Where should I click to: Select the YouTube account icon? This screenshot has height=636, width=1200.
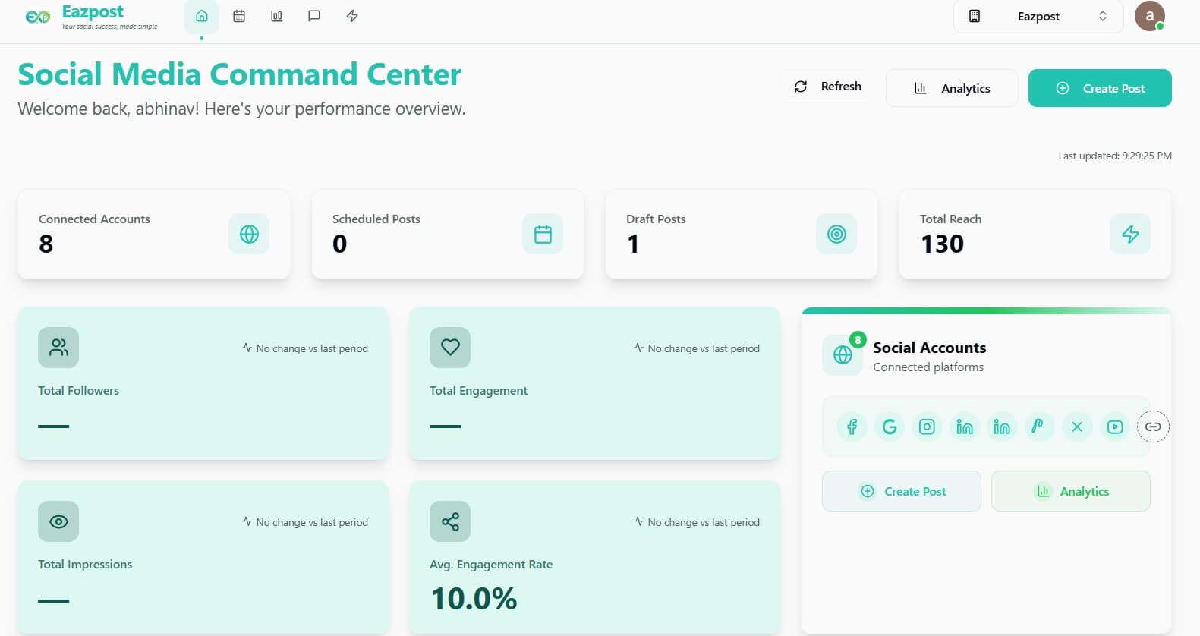[1115, 427]
